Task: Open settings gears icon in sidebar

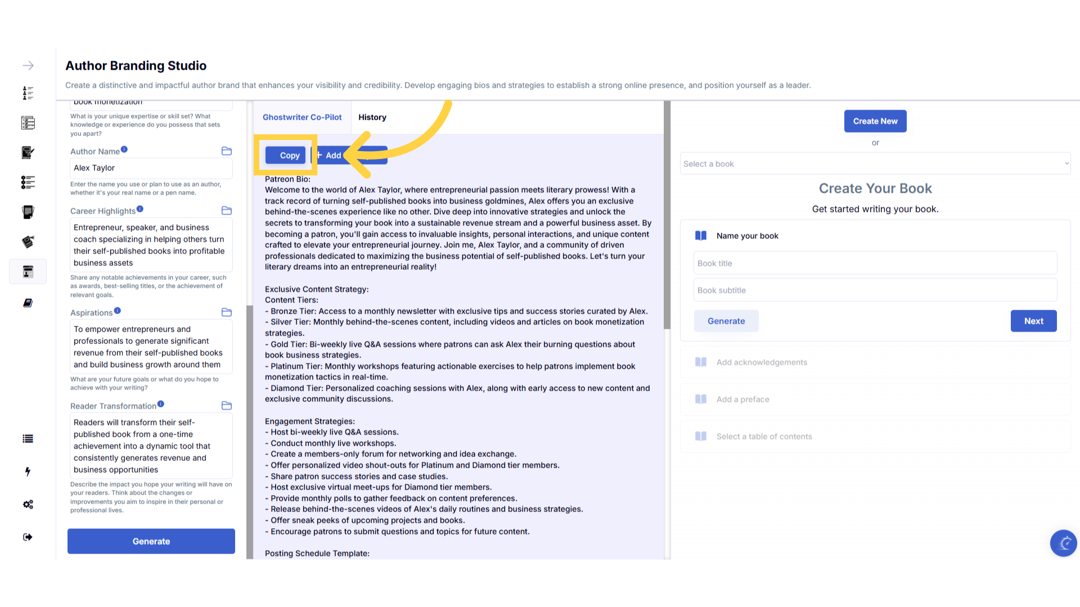Action: click(28, 504)
